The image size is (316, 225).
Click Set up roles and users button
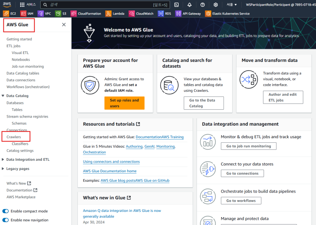124,103
